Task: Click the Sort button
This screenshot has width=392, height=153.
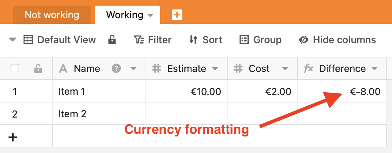Action: (205, 40)
